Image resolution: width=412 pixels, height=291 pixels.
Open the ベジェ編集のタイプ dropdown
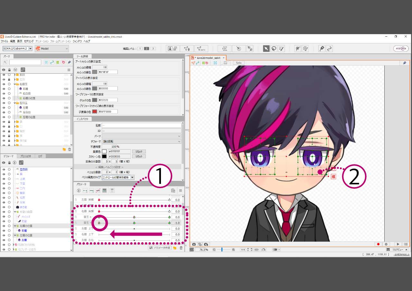pyautogui.click(x=133, y=177)
